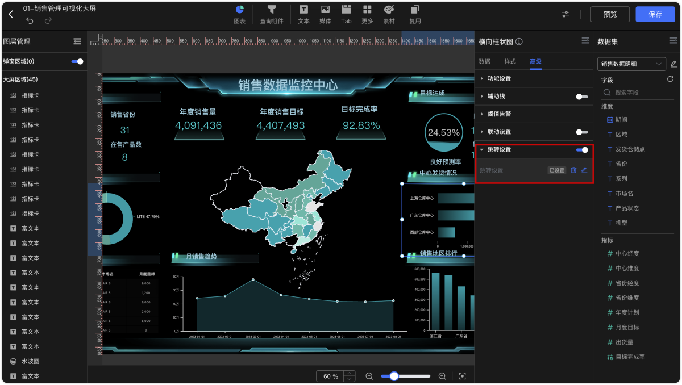Switch to the 数据 tab
Image resolution: width=682 pixels, height=385 pixels.
[484, 61]
